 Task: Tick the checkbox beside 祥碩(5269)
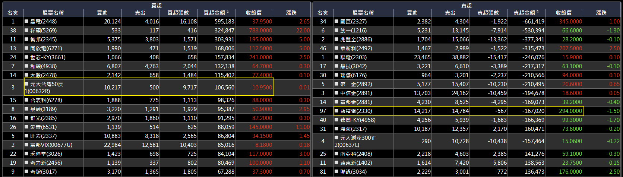tap(26, 31)
